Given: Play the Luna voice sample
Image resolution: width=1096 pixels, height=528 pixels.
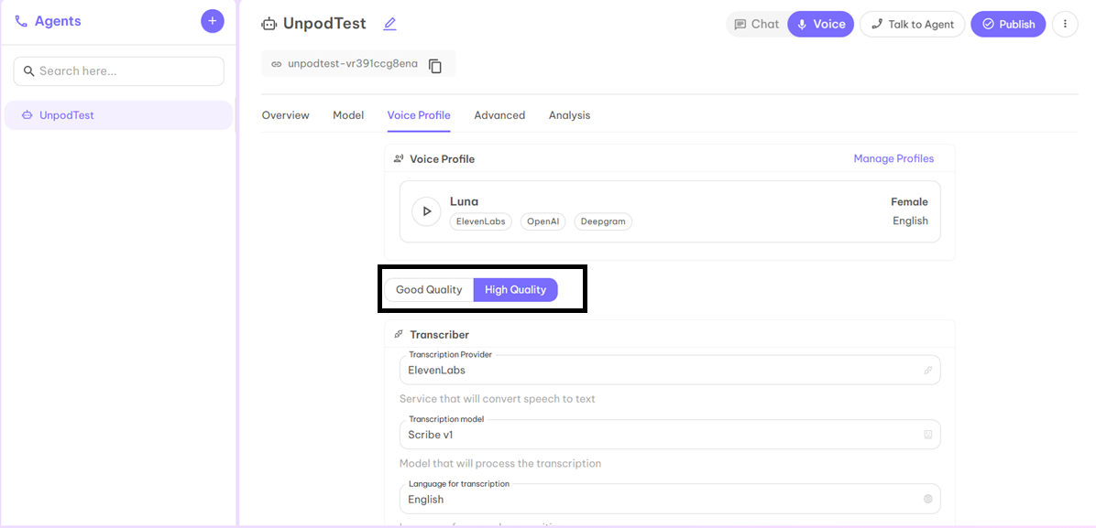Looking at the screenshot, I should coord(426,210).
